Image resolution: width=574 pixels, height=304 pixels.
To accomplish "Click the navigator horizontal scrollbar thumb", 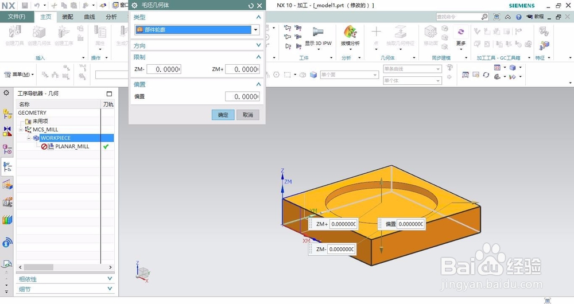I will point(38,267).
